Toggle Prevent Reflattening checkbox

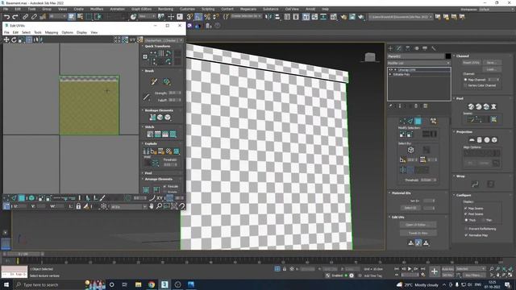point(466,229)
